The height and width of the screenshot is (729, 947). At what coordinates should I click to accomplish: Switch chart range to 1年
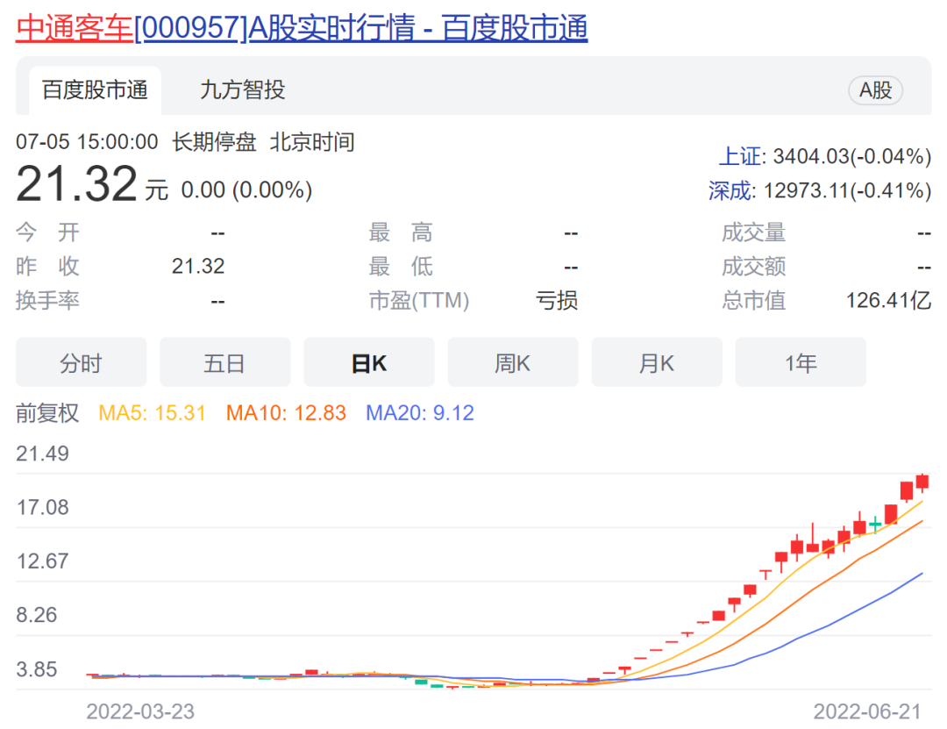801,363
